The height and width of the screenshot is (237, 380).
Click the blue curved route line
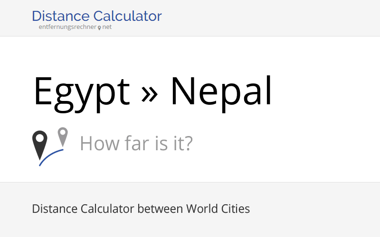click(x=51, y=157)
